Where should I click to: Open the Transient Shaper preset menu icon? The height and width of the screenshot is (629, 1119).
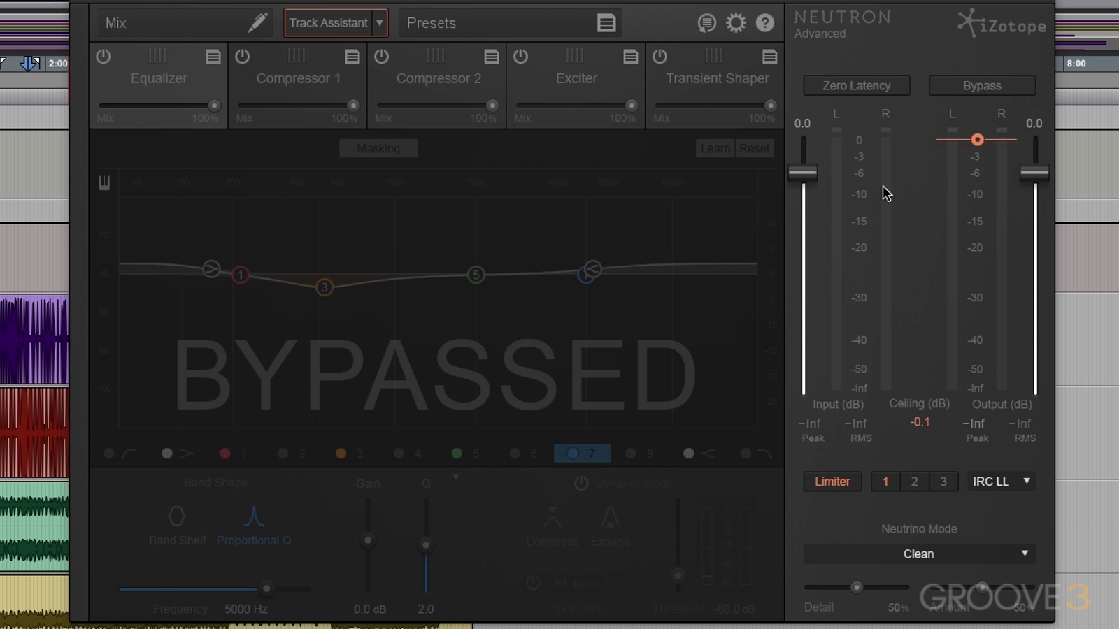pyautogui.click(x=769, y=57)
